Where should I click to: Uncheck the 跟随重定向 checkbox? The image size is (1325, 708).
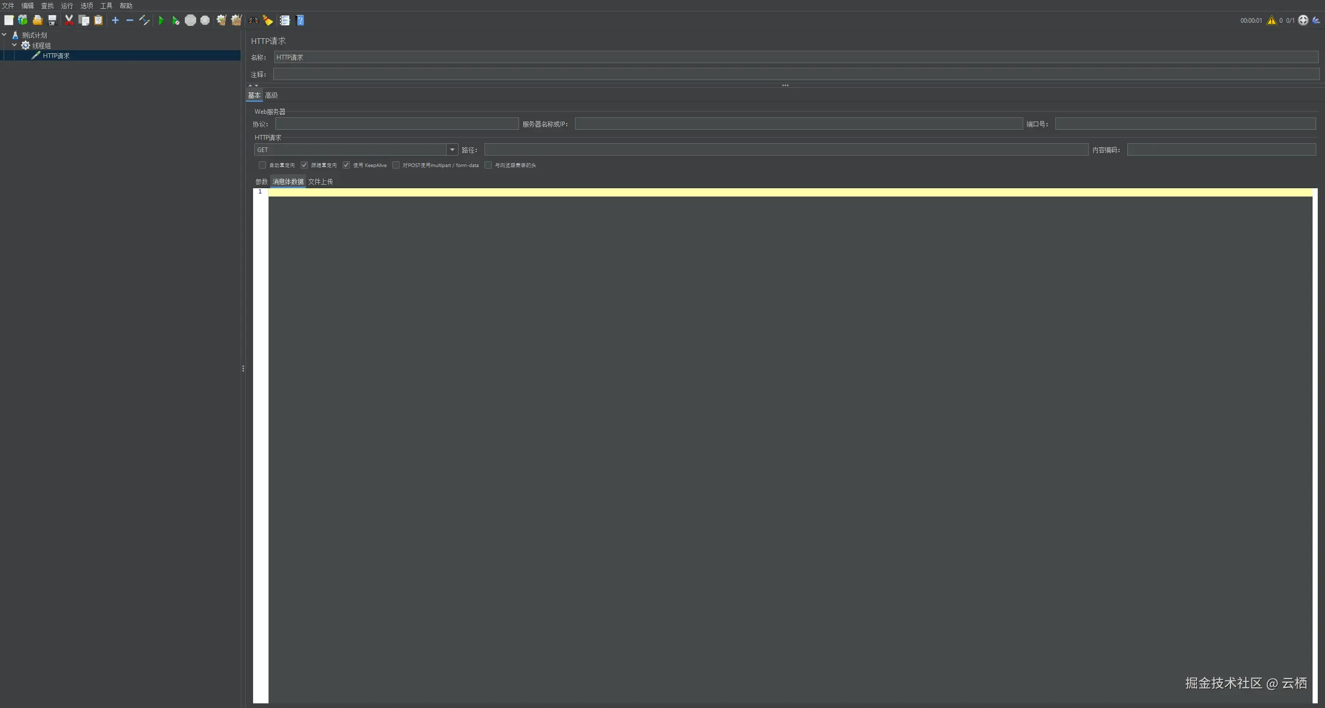304,165
